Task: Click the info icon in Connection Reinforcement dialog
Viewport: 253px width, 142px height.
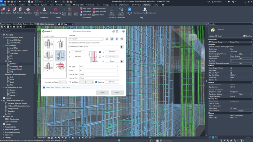Action: (114, 31)
